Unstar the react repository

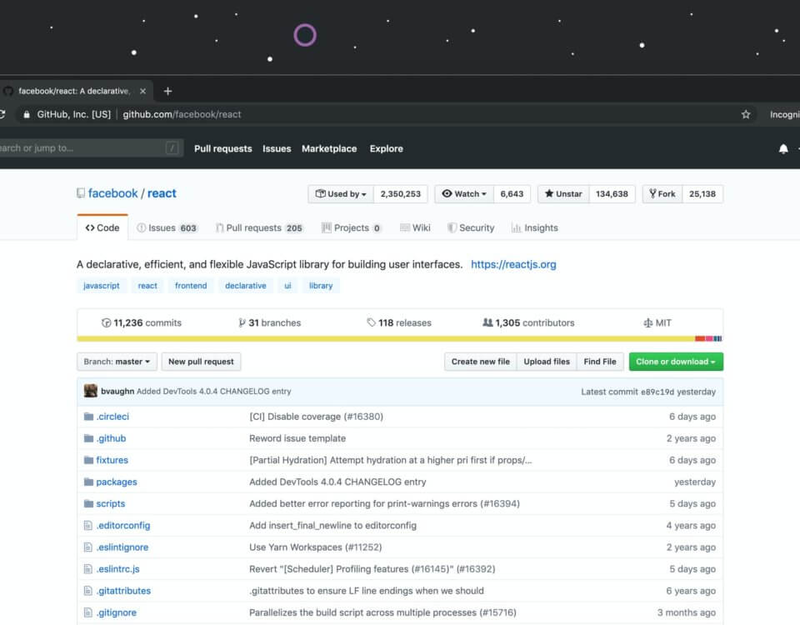[563, 194]
